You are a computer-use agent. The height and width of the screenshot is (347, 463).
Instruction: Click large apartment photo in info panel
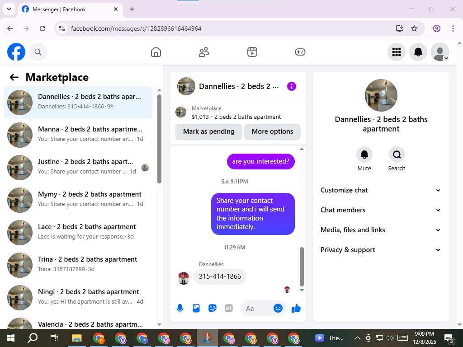point(381,95)
